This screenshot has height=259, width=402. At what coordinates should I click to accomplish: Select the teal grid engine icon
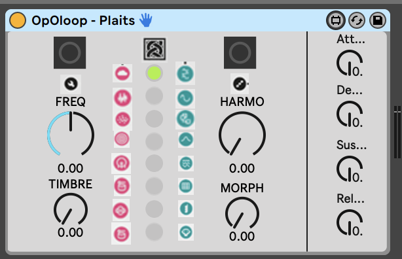coord(186,186)
